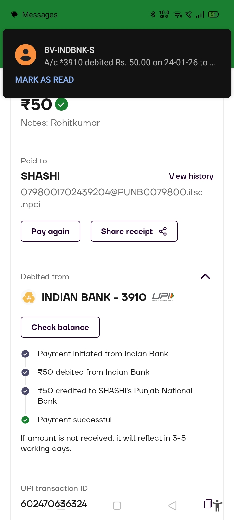Tap the UPI transaction ID number
Screen dimensions: 234x520
pyautogui.click(x=54, y=504)
